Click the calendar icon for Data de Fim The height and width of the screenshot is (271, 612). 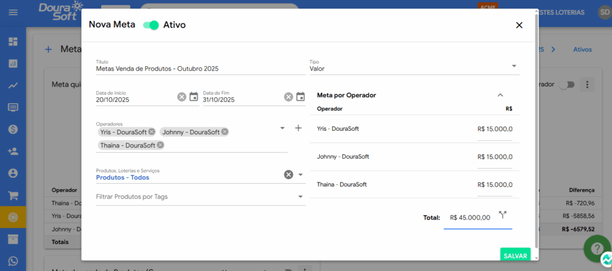click(301, 97)
